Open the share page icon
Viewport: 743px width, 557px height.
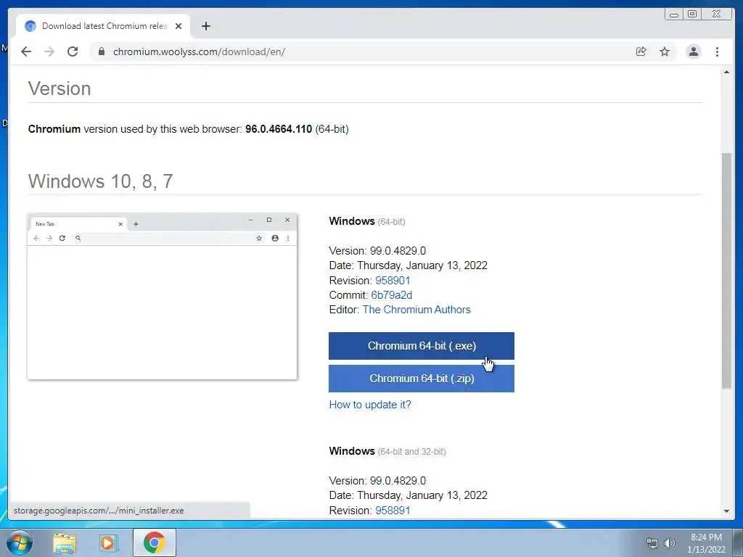pyautogui.click(x=641, y=51)
